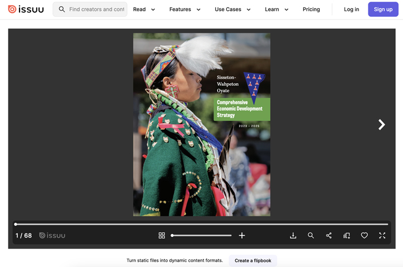The image size is (403, 267).
Task: Go to next page with right arrow
Action: [x=382, y=125]
